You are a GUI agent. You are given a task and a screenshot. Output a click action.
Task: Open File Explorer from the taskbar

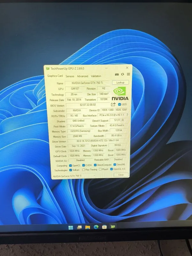88,227
